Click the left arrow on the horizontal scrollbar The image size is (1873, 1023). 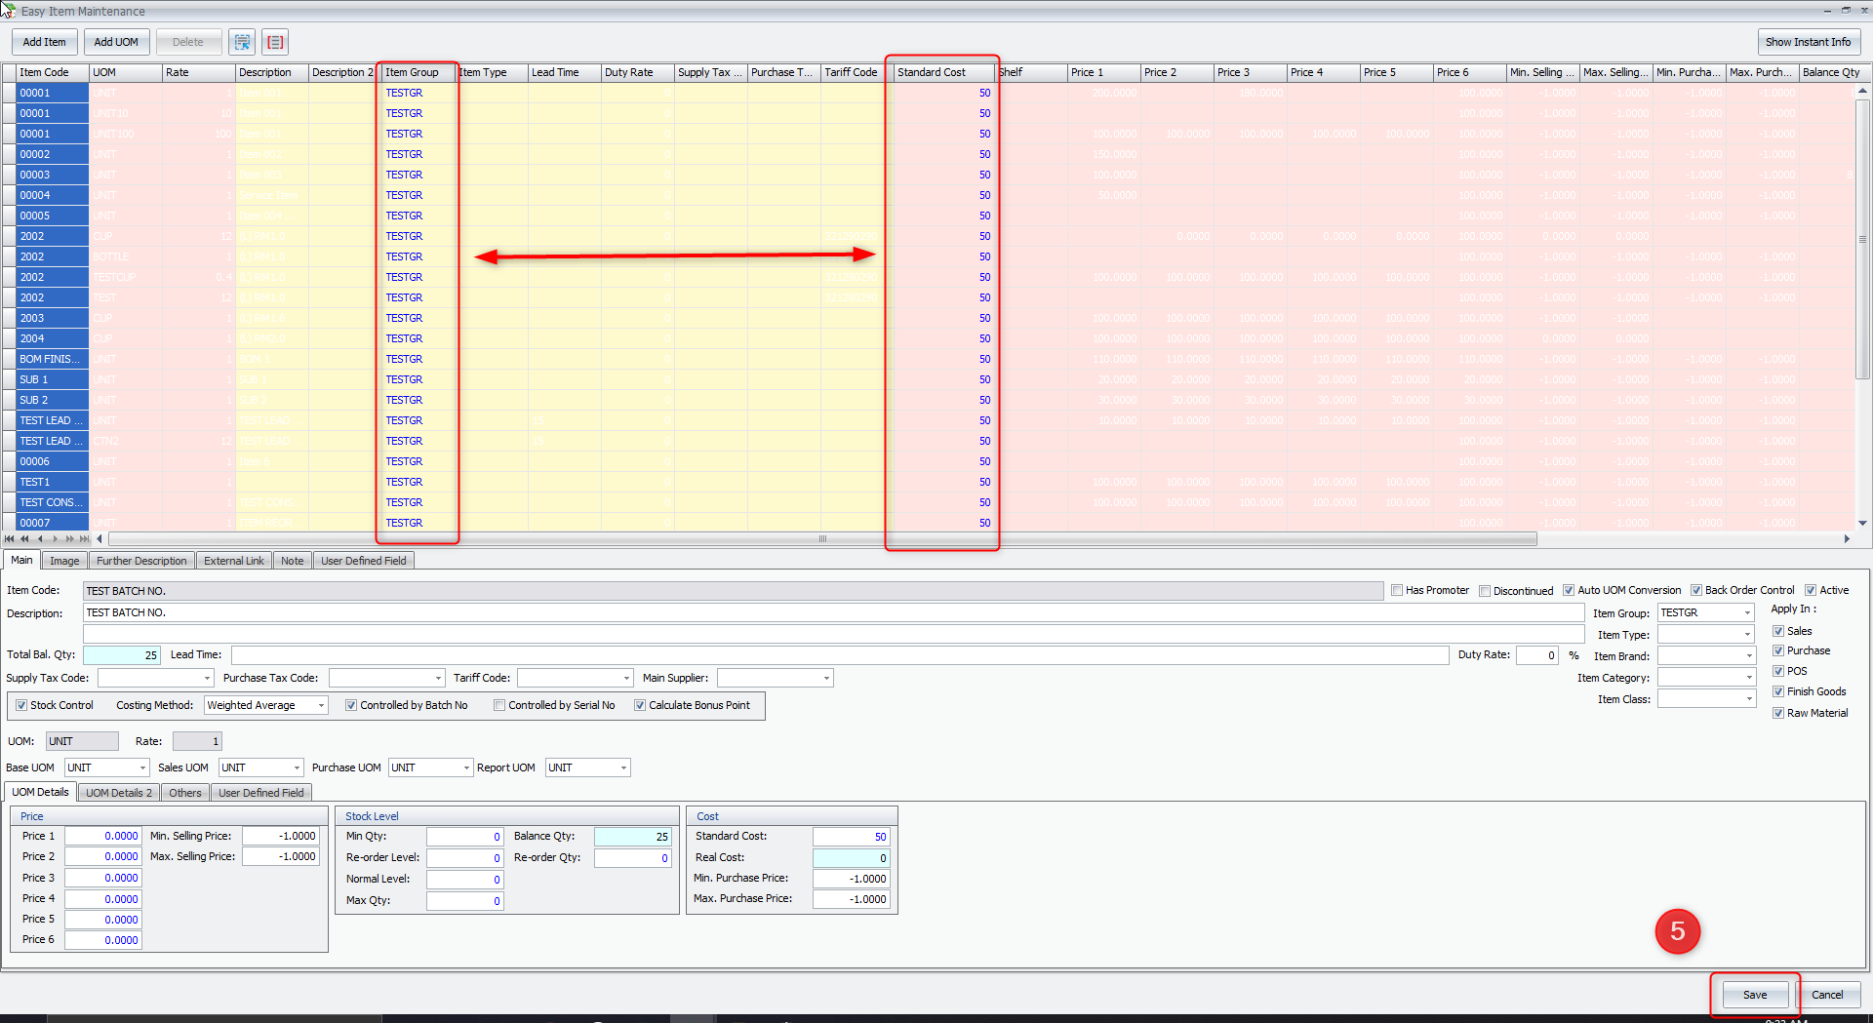tap(100, 538)
